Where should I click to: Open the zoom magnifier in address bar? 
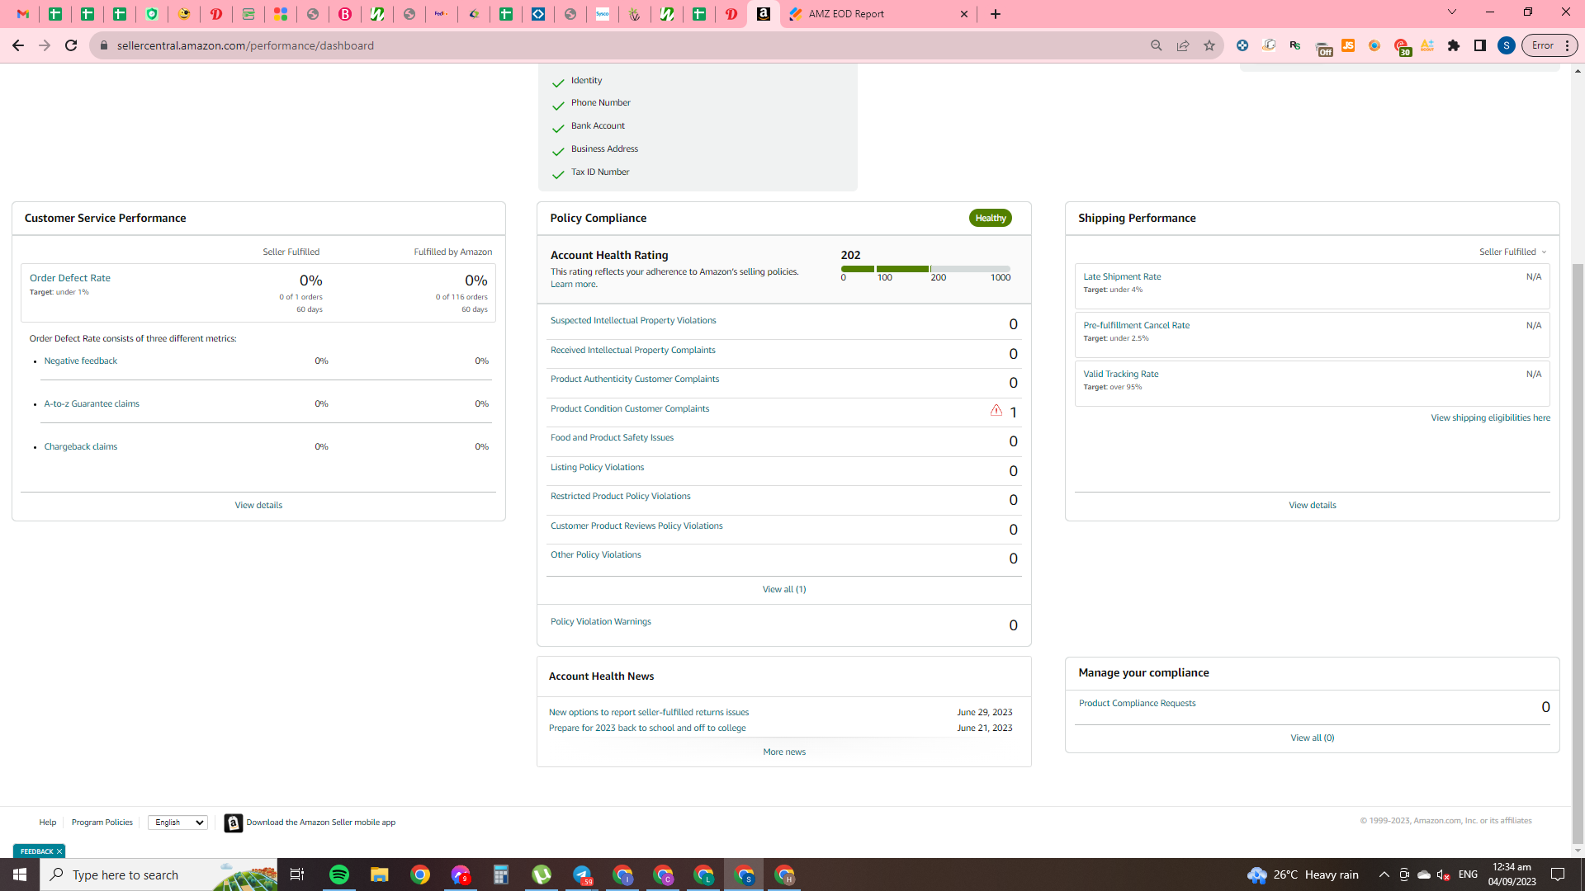1157,45
